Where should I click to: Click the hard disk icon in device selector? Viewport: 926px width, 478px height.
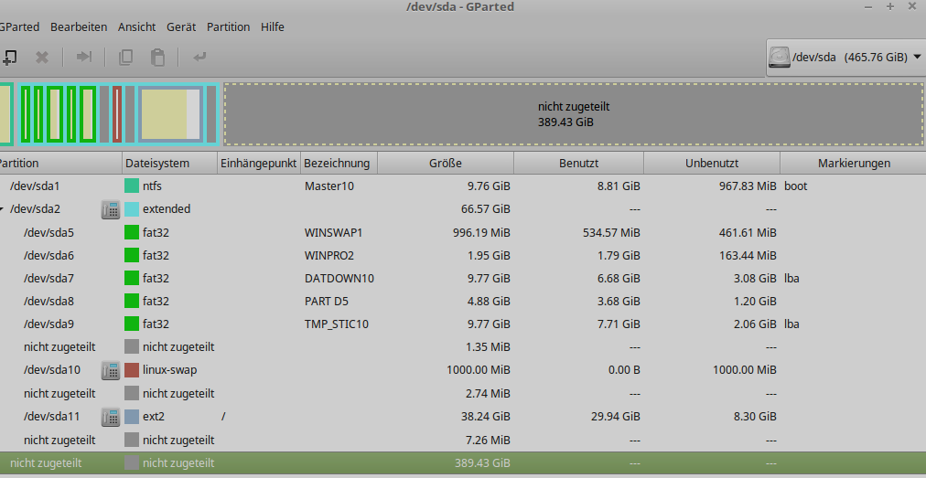pos(780,58)
